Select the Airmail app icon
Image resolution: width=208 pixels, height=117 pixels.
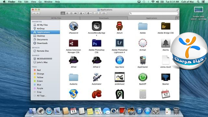coord(143,43)
